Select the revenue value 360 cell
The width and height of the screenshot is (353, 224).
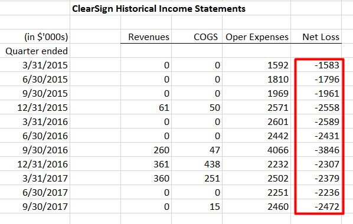[146, 178]
